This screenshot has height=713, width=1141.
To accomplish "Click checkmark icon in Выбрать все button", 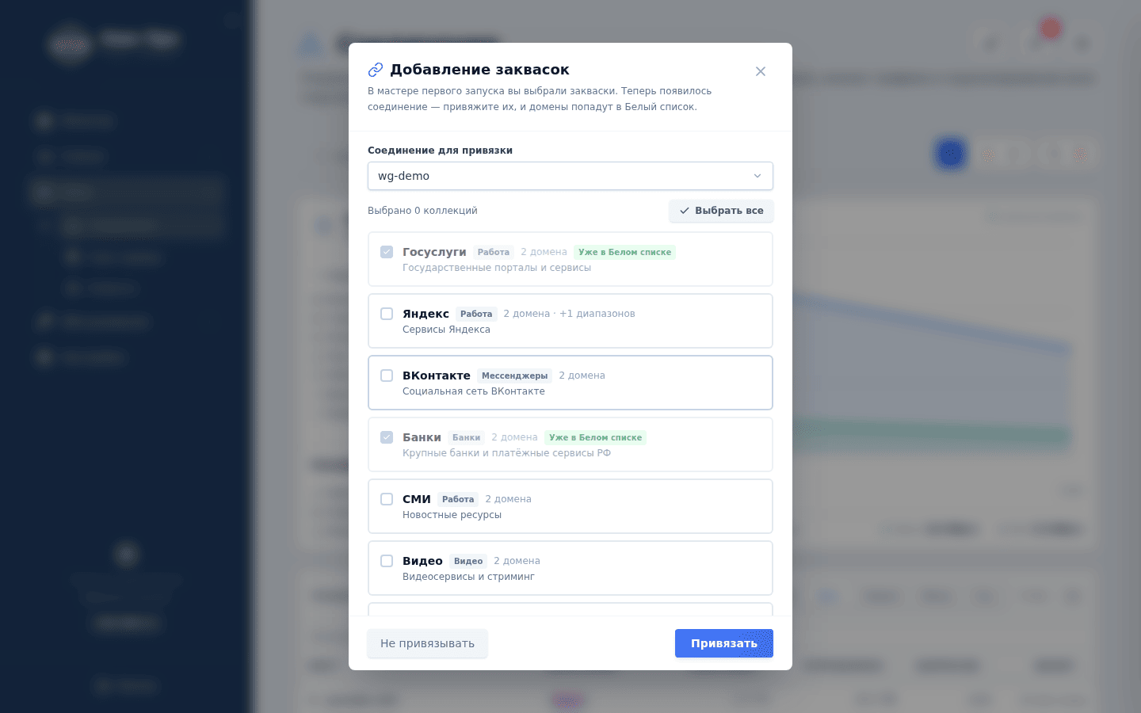I will point(685,211).
